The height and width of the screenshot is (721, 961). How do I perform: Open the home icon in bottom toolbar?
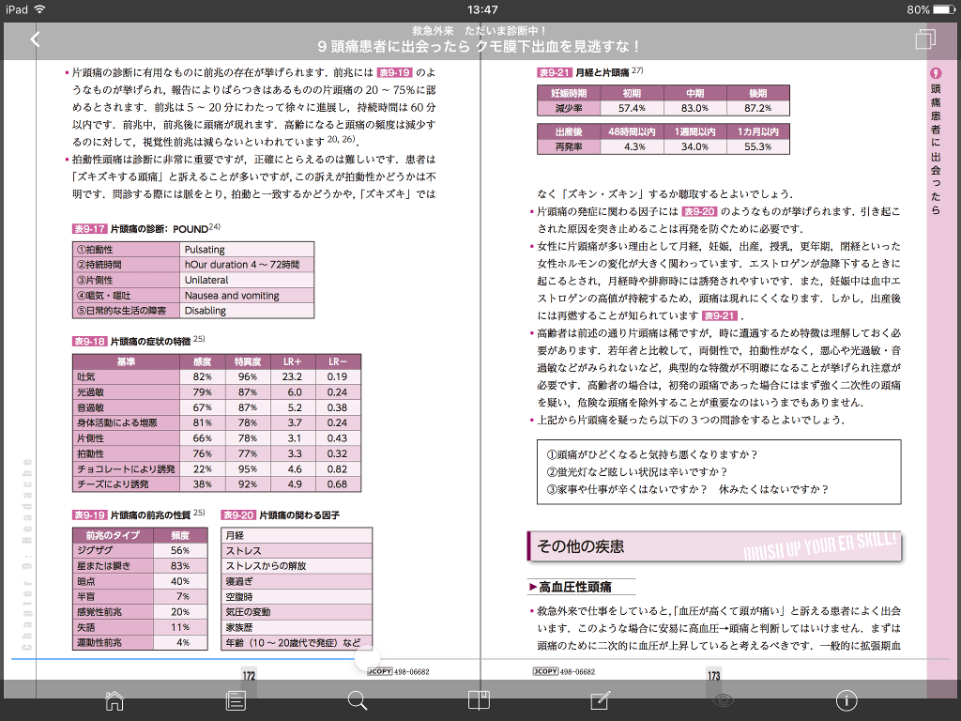(114, 700)
